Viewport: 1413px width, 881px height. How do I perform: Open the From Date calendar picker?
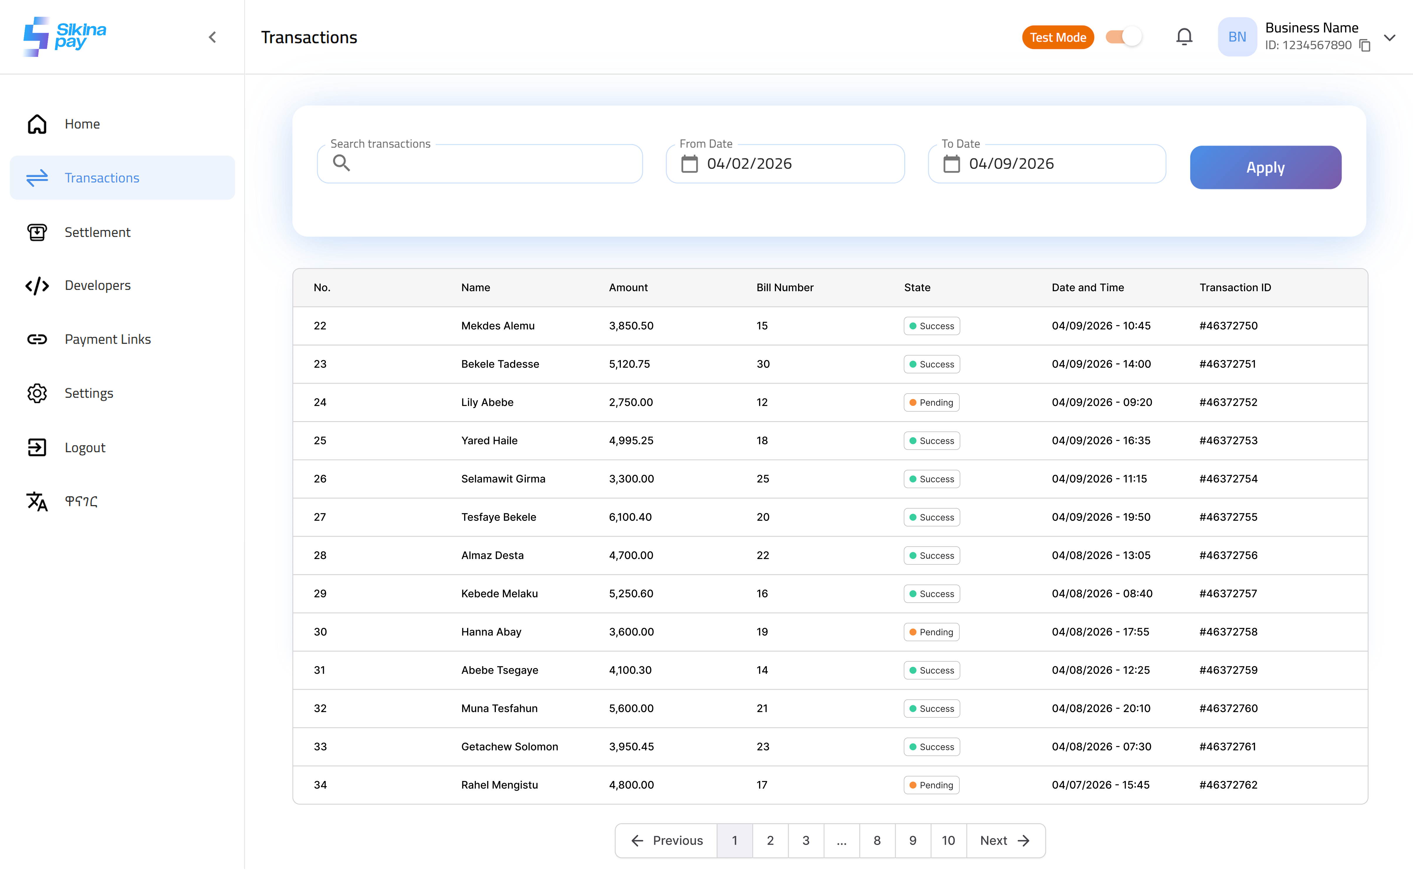click(689, 164)
